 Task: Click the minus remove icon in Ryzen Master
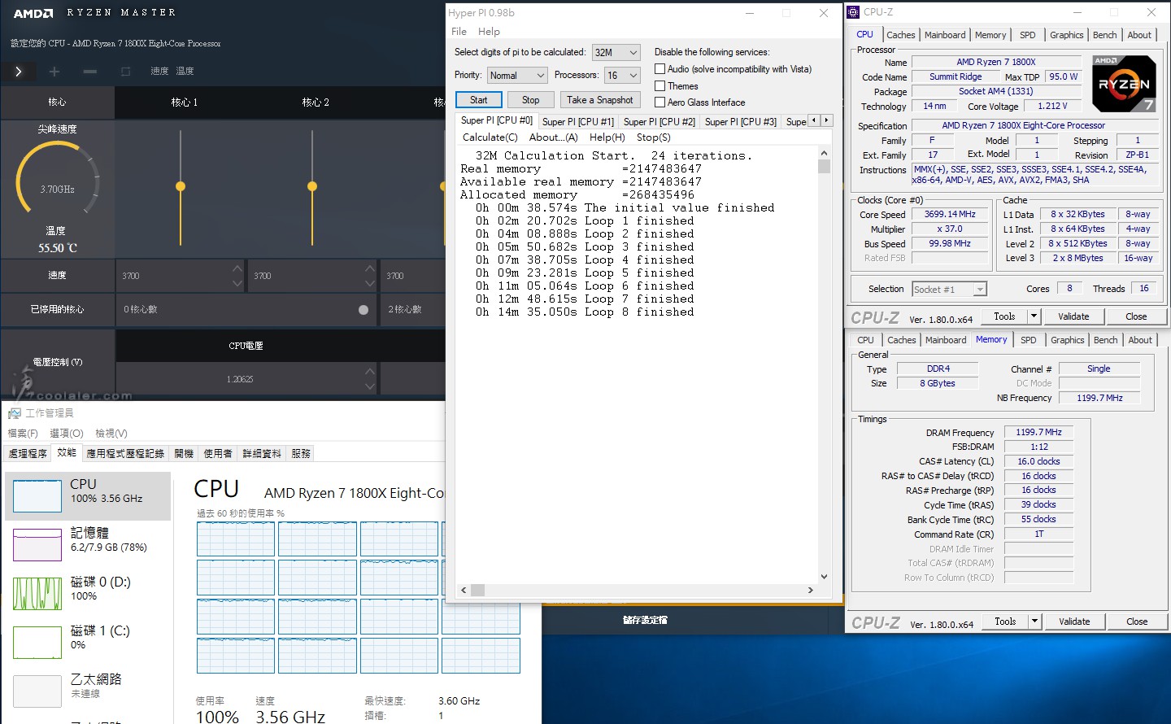click(90, 72)
